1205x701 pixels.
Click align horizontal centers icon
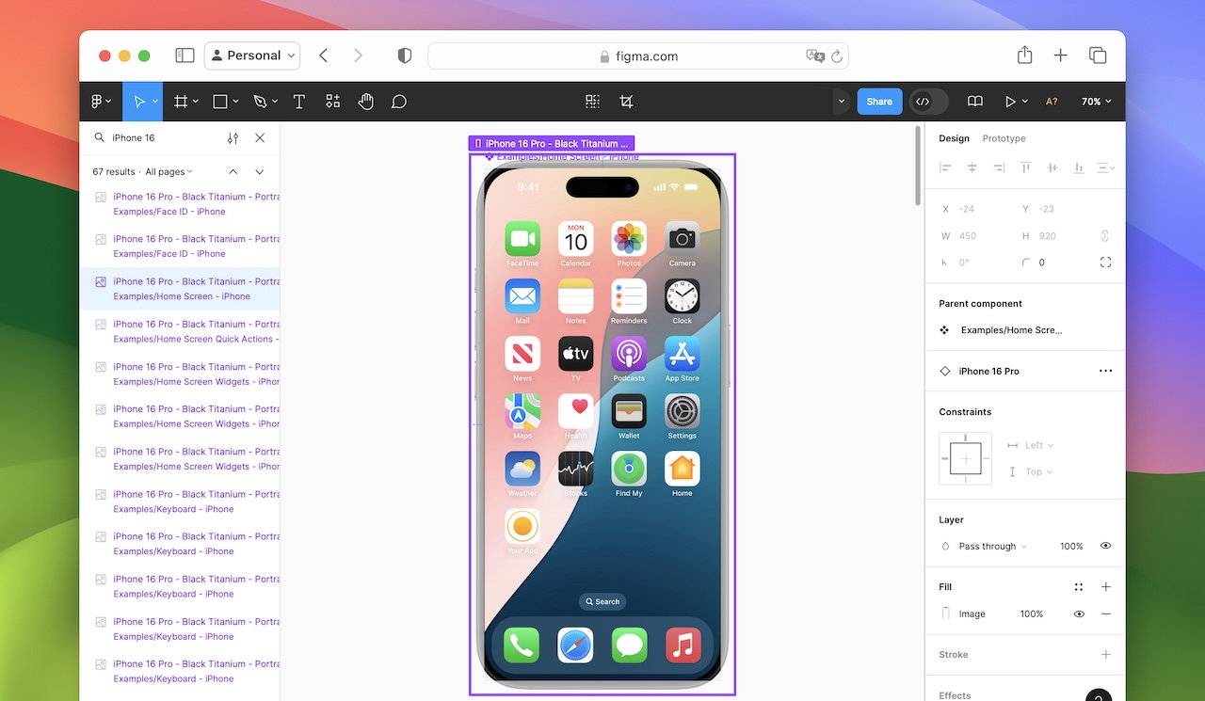[x=972, y=167]
